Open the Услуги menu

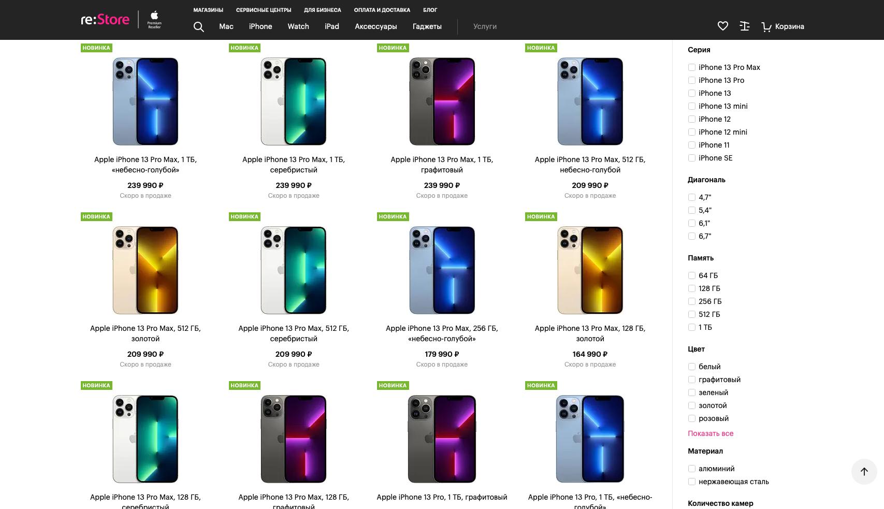485,26
